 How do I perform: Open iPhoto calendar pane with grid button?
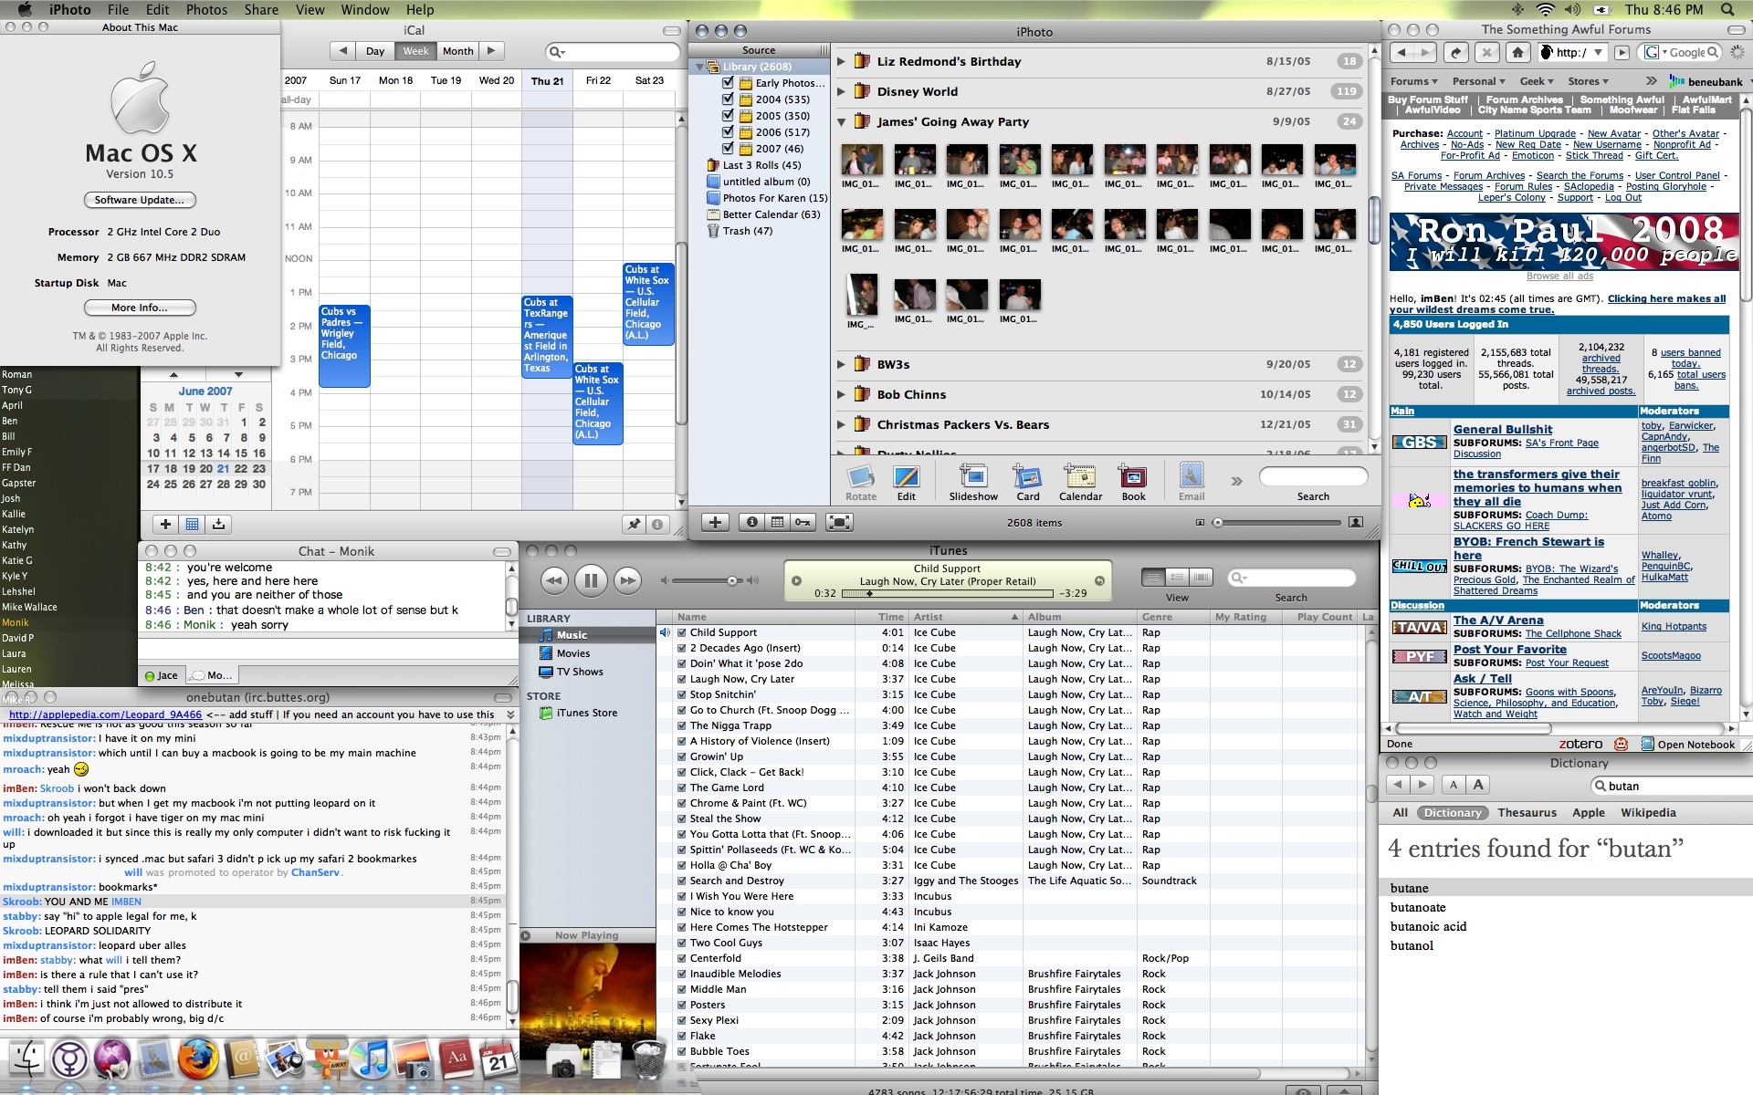[777, 522]
